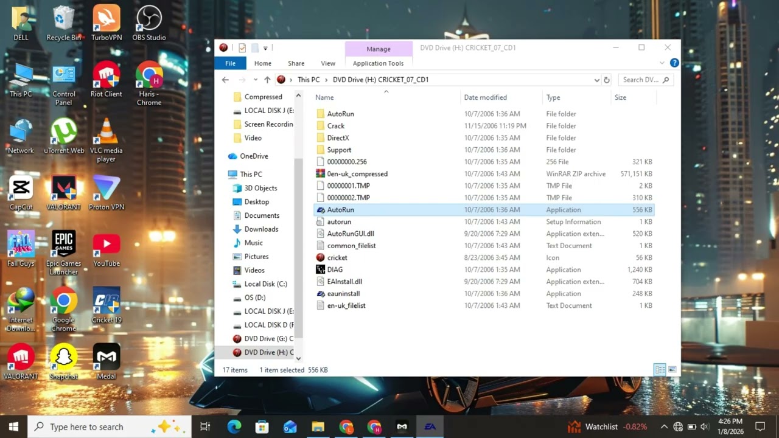Select OneDrive in navigation pane
The height and width of the screenshot is (438, 779).
tap(254, 156)
